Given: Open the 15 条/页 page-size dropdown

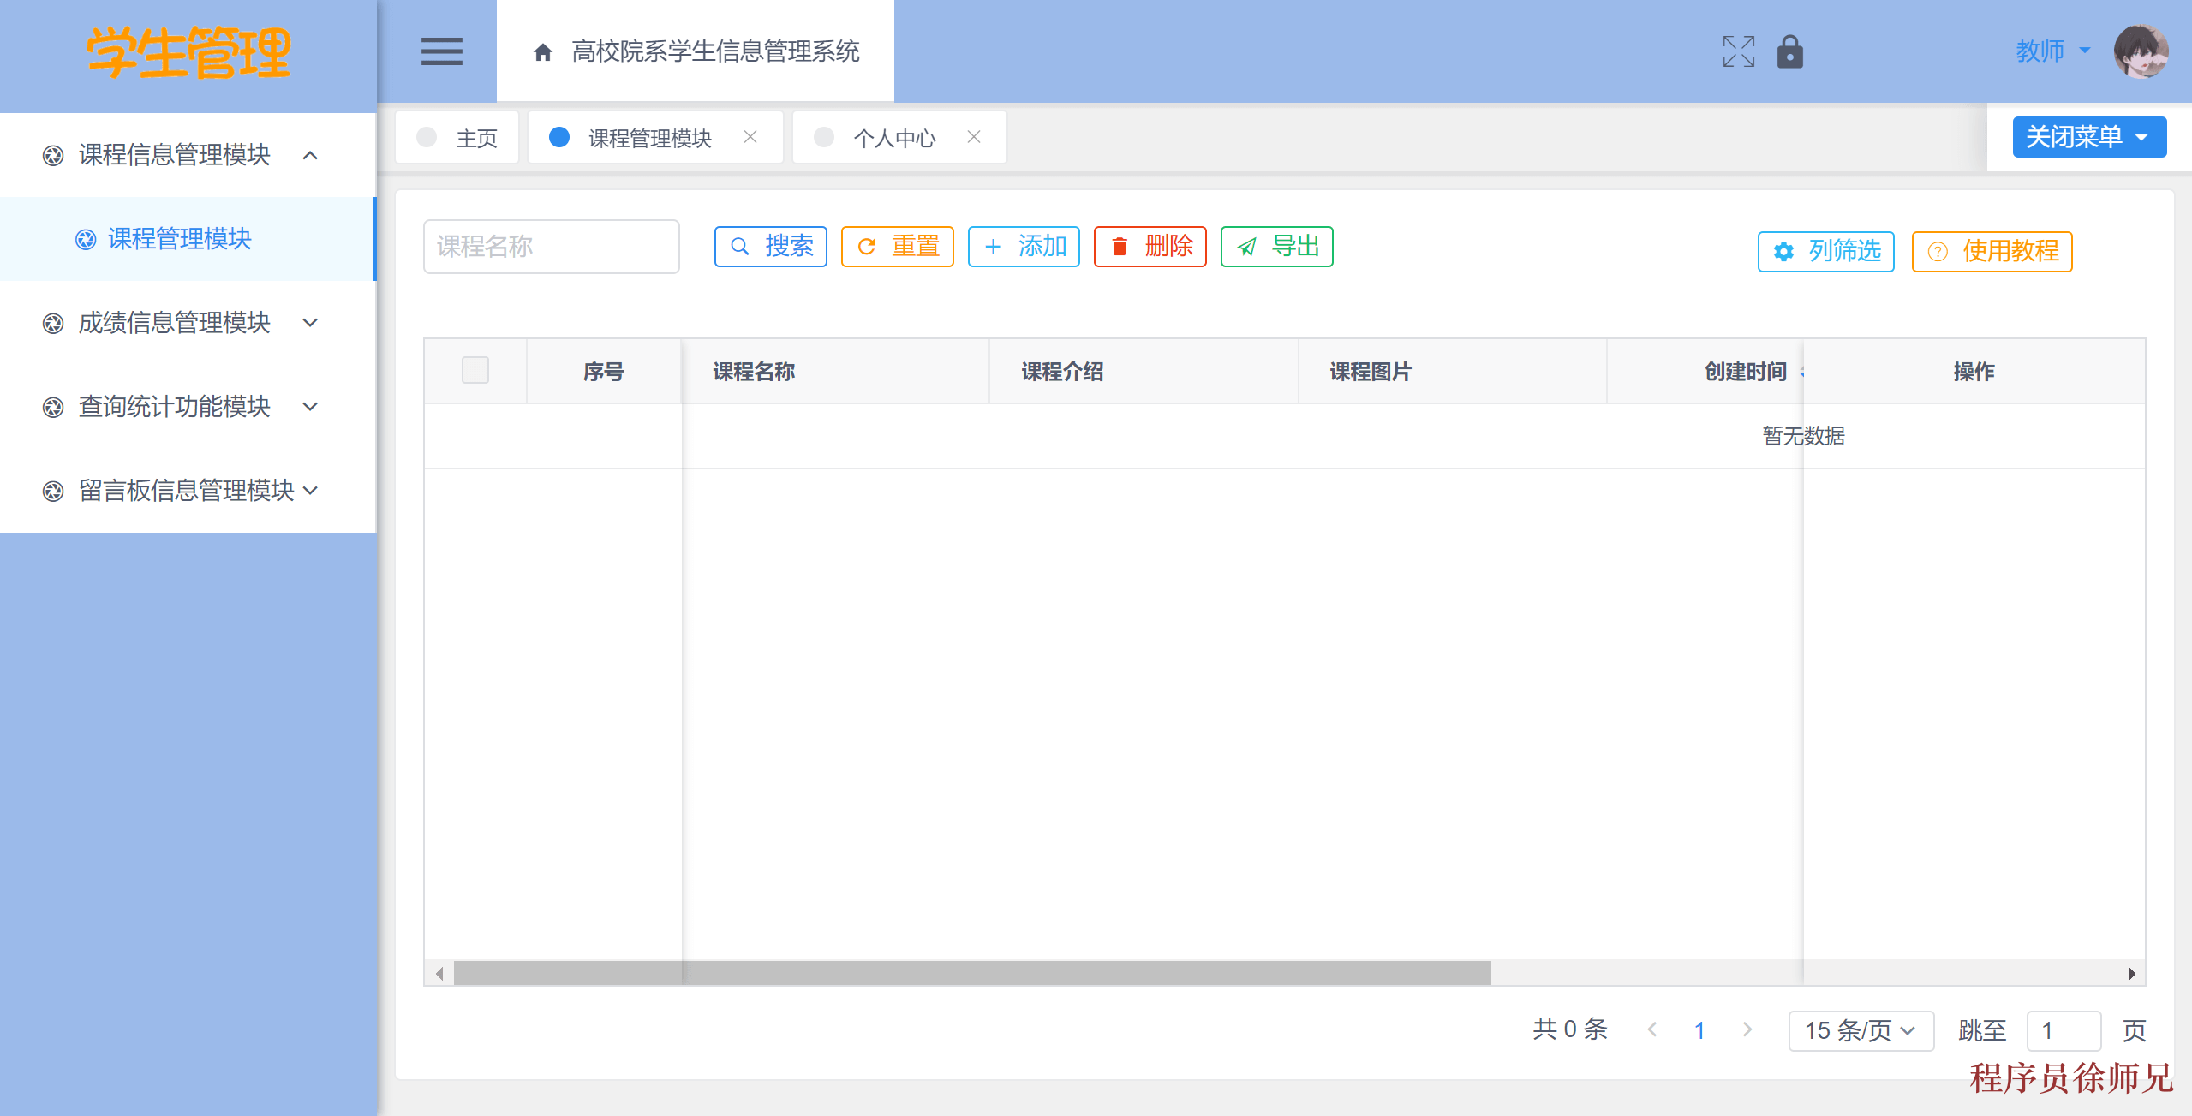Looking at the screenshot, I should pyautogui.click(x=1860, y=1030).
